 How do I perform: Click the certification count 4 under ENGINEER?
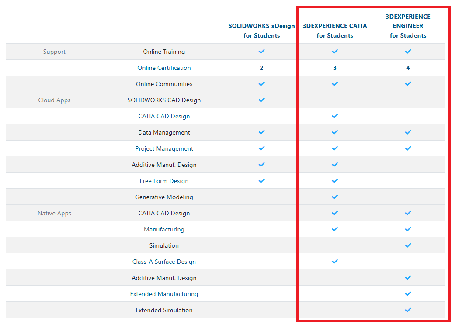(x=408, y=68)
